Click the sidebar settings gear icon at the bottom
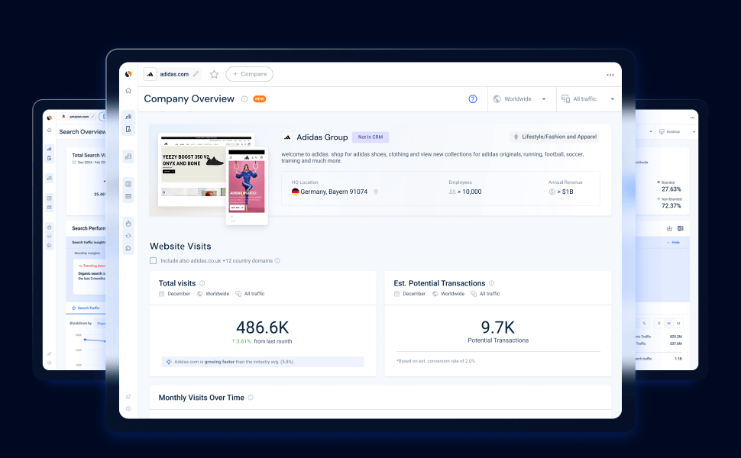The image size is (741, 458). 128,409
